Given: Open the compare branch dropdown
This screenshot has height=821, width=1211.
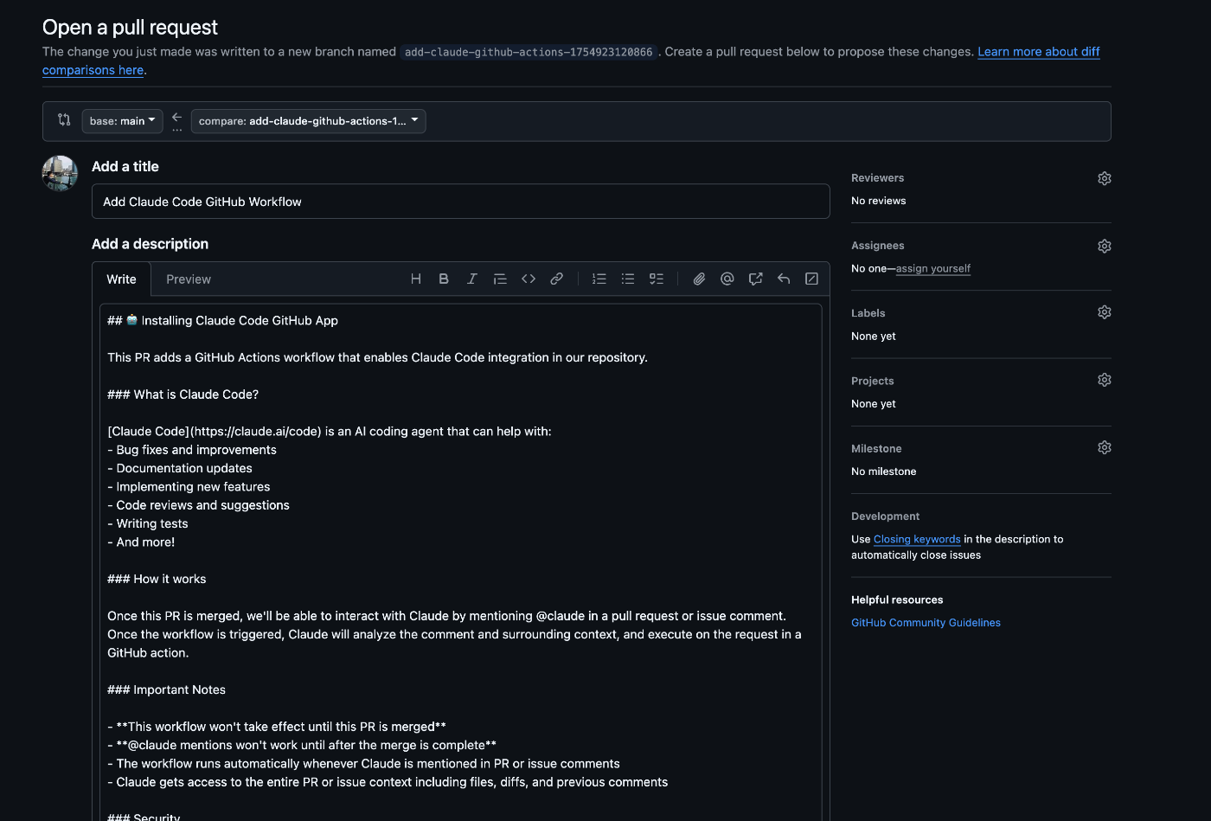Looking at the screenshot, I should (x=309, y=121).
